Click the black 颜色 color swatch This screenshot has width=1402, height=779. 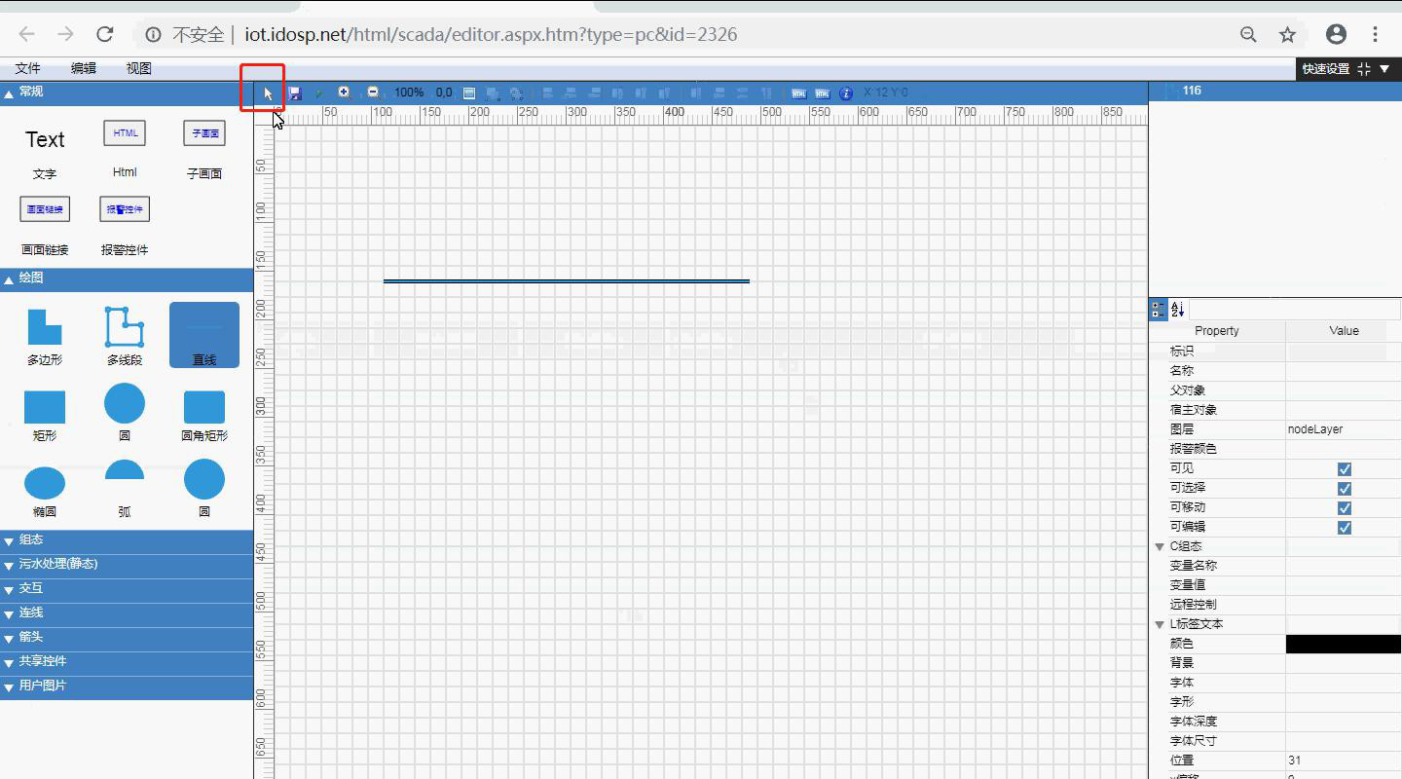(1343, 644)
